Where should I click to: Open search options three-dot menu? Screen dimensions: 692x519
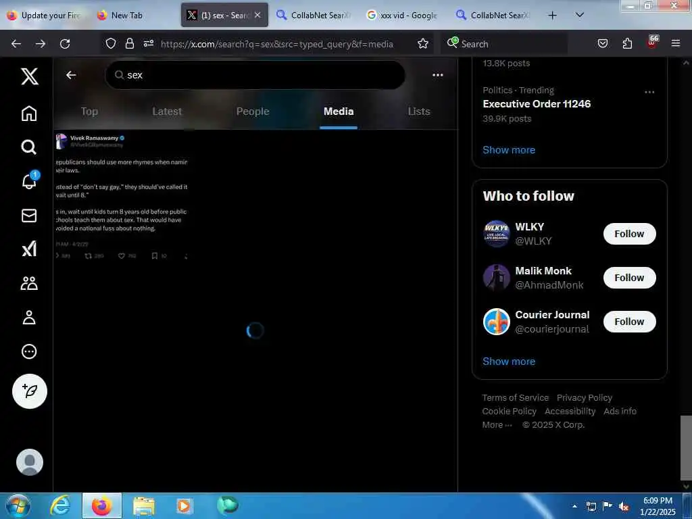click(x=438, y=75)
